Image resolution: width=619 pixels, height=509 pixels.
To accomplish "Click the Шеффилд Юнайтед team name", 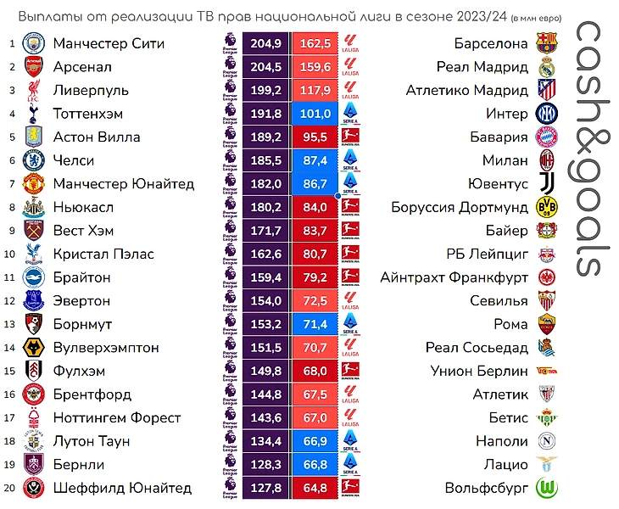I will point(122,488).
